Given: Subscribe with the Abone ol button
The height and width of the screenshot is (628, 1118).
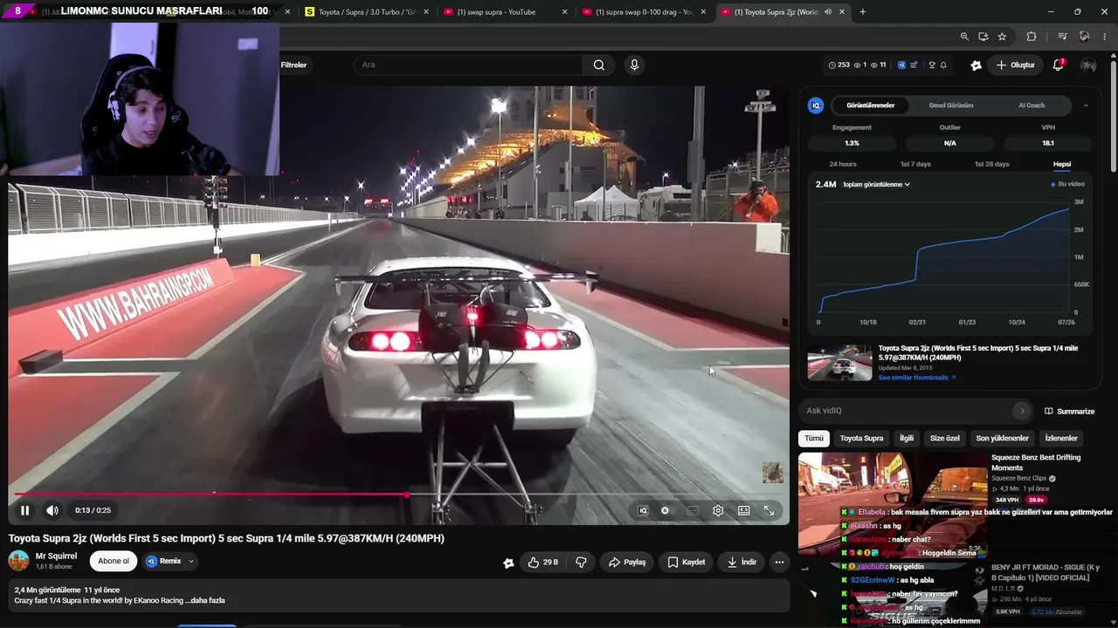Looking at the screenshot, I should [x=114, y=561].
